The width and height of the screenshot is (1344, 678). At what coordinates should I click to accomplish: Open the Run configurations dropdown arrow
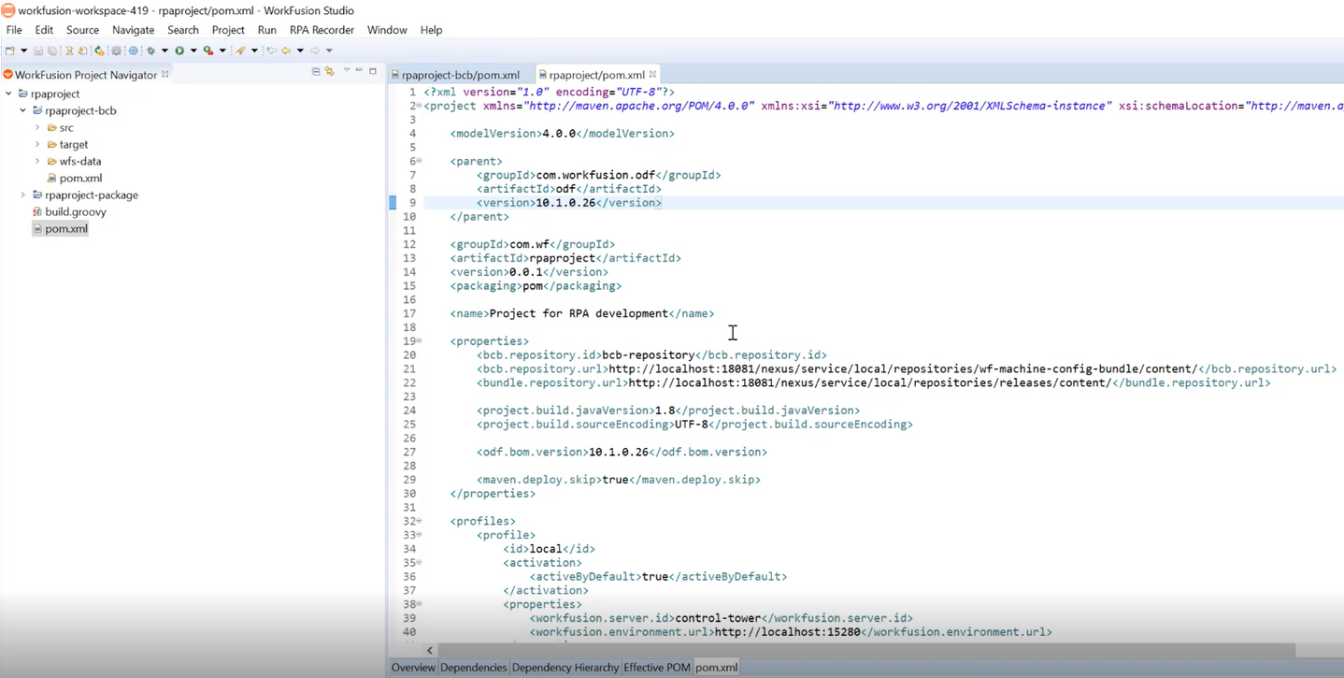pyautogui.click(x=193, y=50)
